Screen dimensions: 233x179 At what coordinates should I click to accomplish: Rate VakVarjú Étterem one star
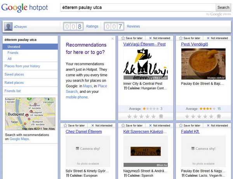pyautogui.click(x=129, y=116)
